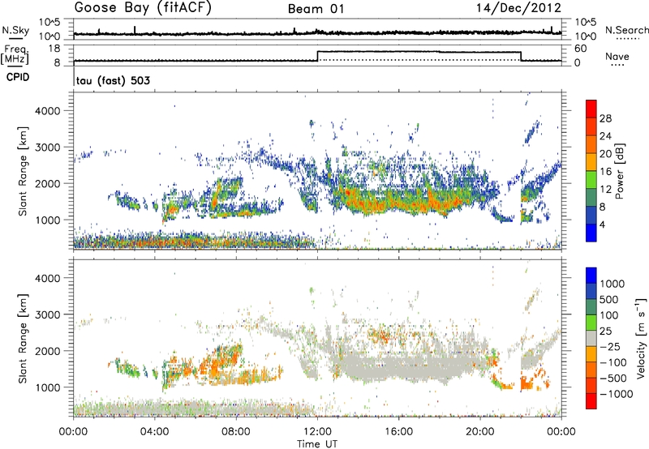Click the power colorbar value '16'
This screenshot has height=449, width=649.
pos(605,172)
